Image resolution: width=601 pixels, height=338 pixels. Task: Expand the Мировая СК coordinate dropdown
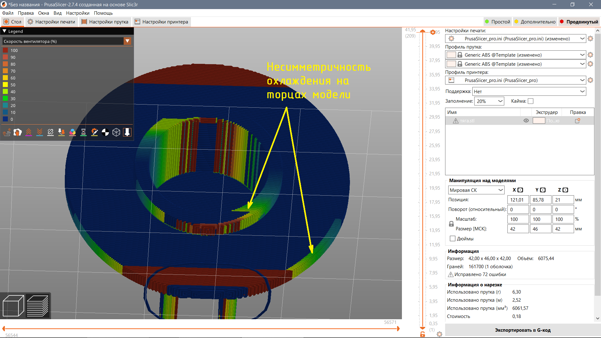tap(476, 190)
